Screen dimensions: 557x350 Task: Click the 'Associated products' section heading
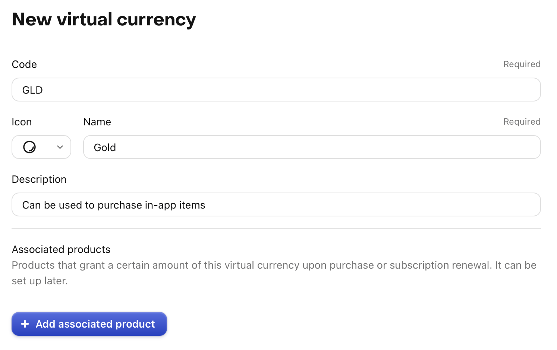61,249
